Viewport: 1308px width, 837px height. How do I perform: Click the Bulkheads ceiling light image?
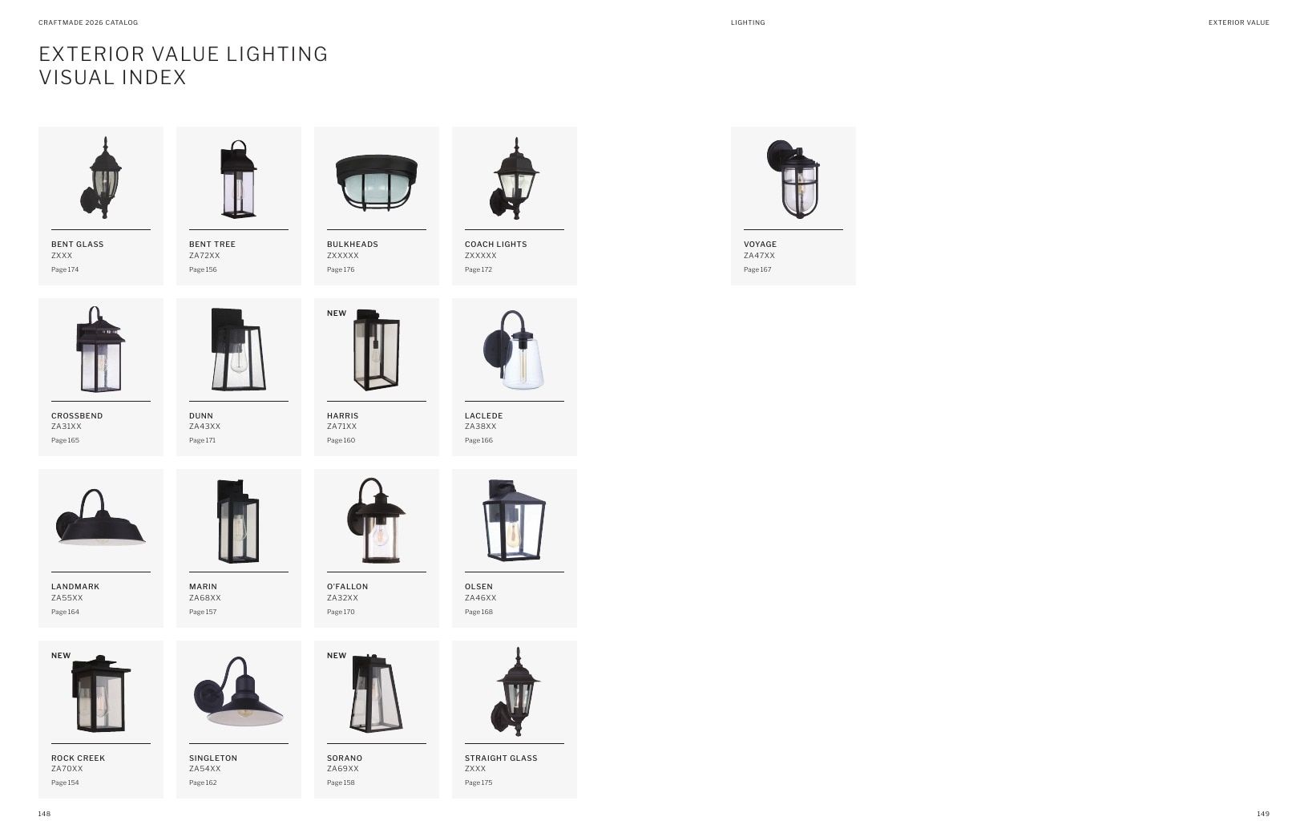pyautogui.click(x=377, y=182)
